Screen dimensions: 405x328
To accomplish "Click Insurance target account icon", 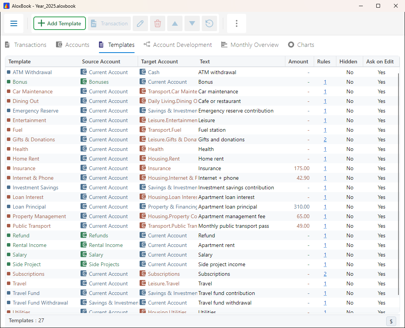I will (143, 168).
